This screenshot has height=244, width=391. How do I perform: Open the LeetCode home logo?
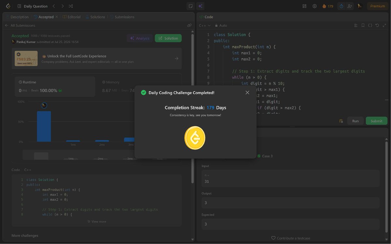pyautogui.click(x=8, y=6)
